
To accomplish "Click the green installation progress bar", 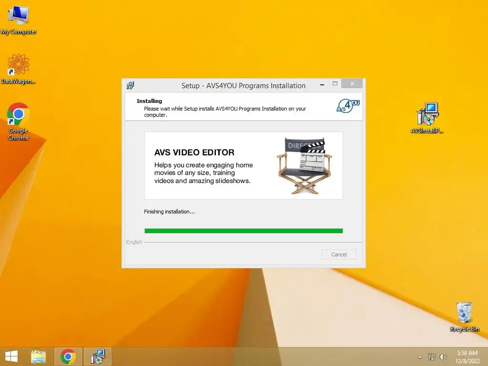I will (244, 231).
